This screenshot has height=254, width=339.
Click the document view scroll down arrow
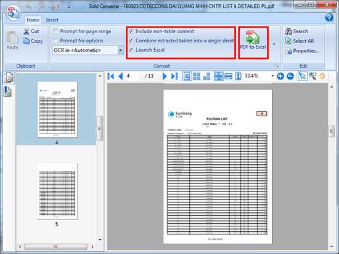332,247
